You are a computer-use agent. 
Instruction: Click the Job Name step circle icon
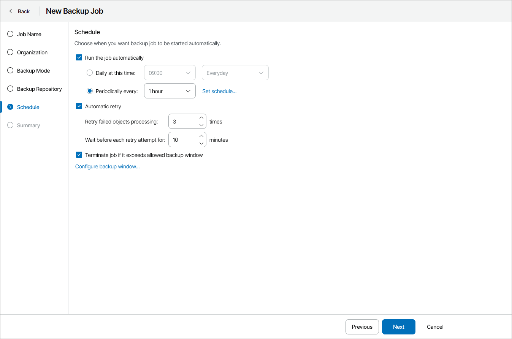10,34
